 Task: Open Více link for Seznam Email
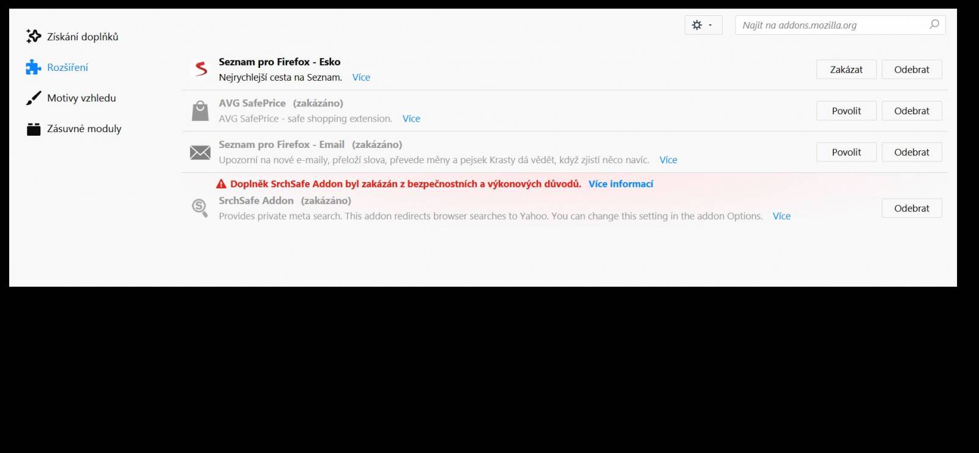(668, 160)
